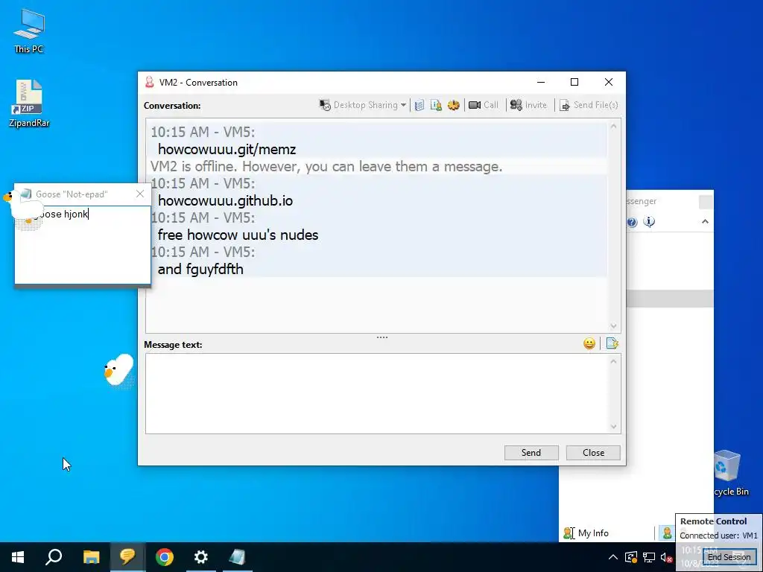Select message "free howcow uuu's nudes"
Screen dimensions: 763x572
pyautogui.click(x=238, y=235)
